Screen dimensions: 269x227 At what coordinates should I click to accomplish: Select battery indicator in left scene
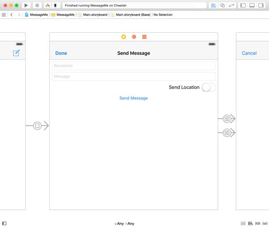[x=19, y=44]
